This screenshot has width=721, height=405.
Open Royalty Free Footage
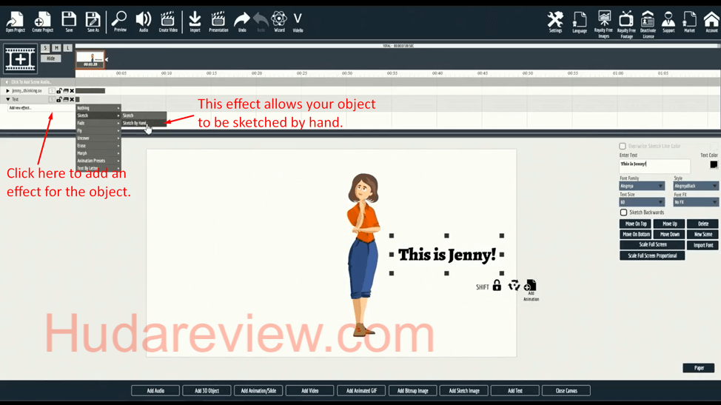click(x=626, y=24)
